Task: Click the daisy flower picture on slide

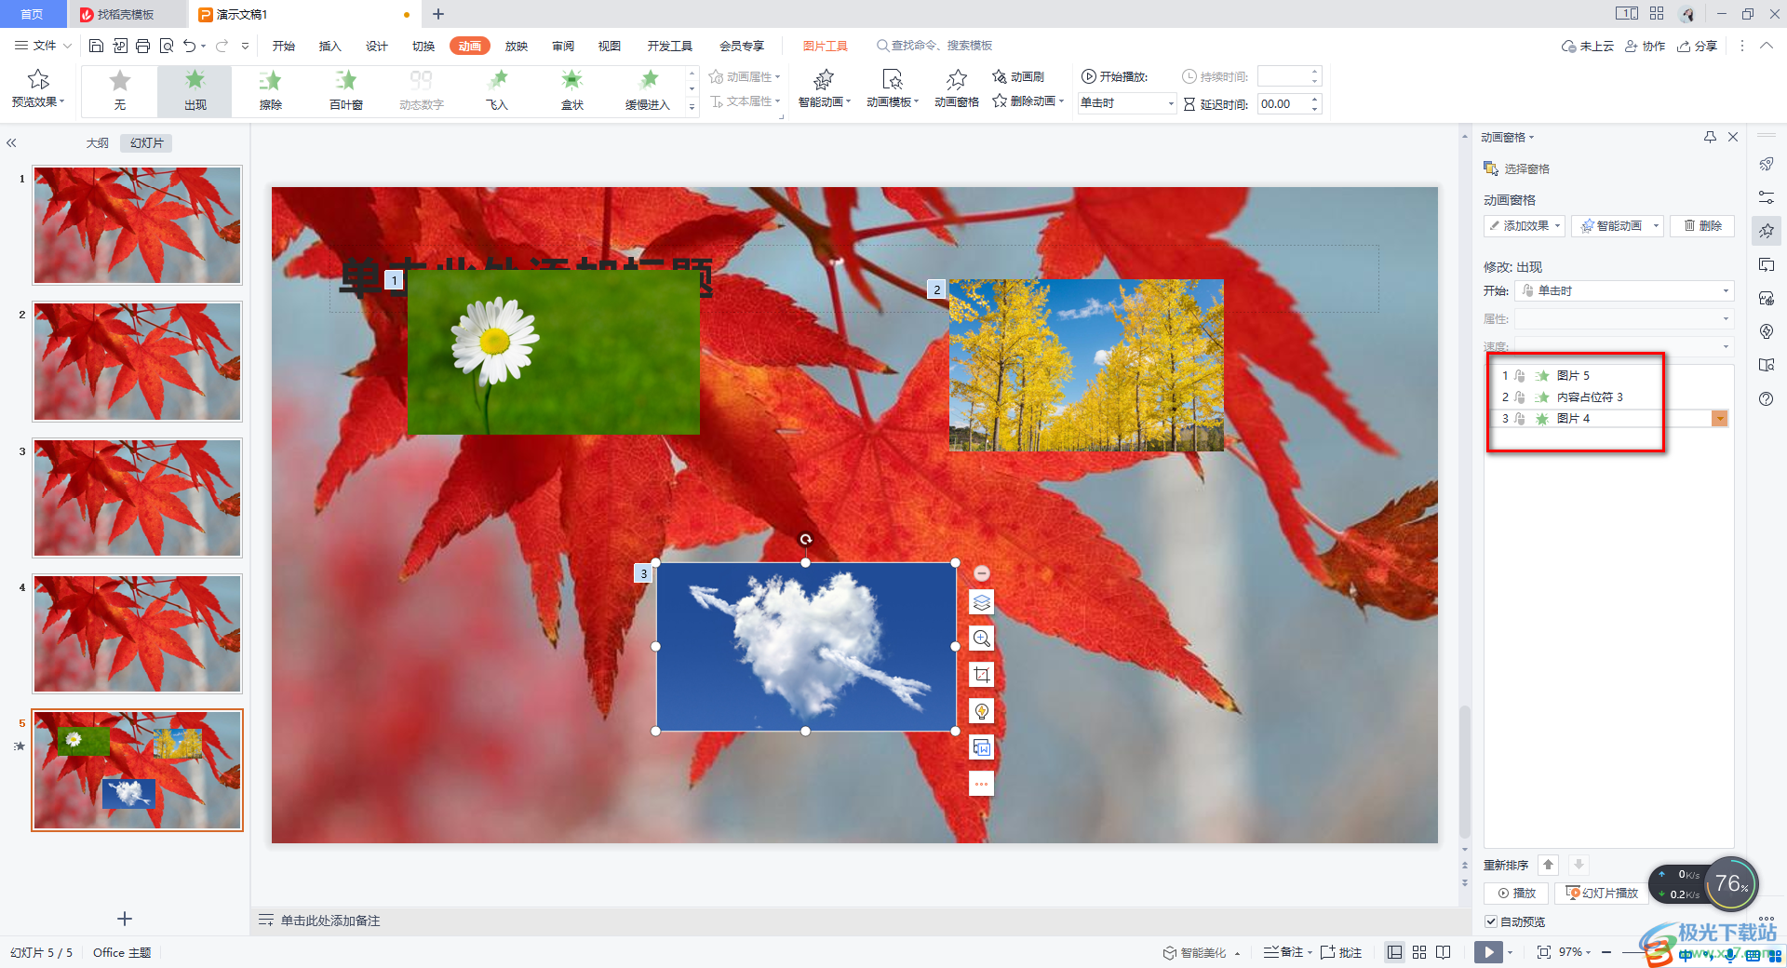Action: click(x=553, y=352)
